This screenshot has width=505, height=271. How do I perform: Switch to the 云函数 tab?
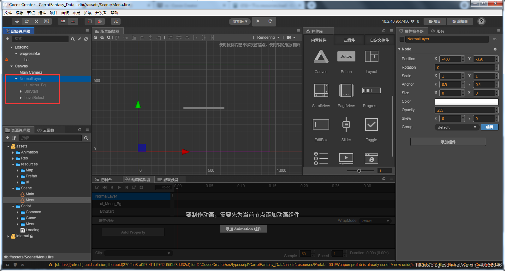coord(49,130)
